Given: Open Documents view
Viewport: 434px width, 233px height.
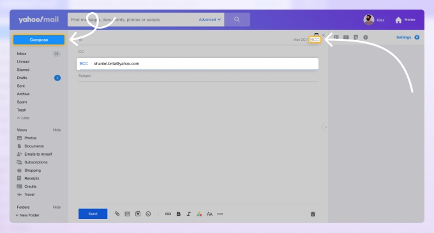Looking at the screenshot, I should point(31,146).
